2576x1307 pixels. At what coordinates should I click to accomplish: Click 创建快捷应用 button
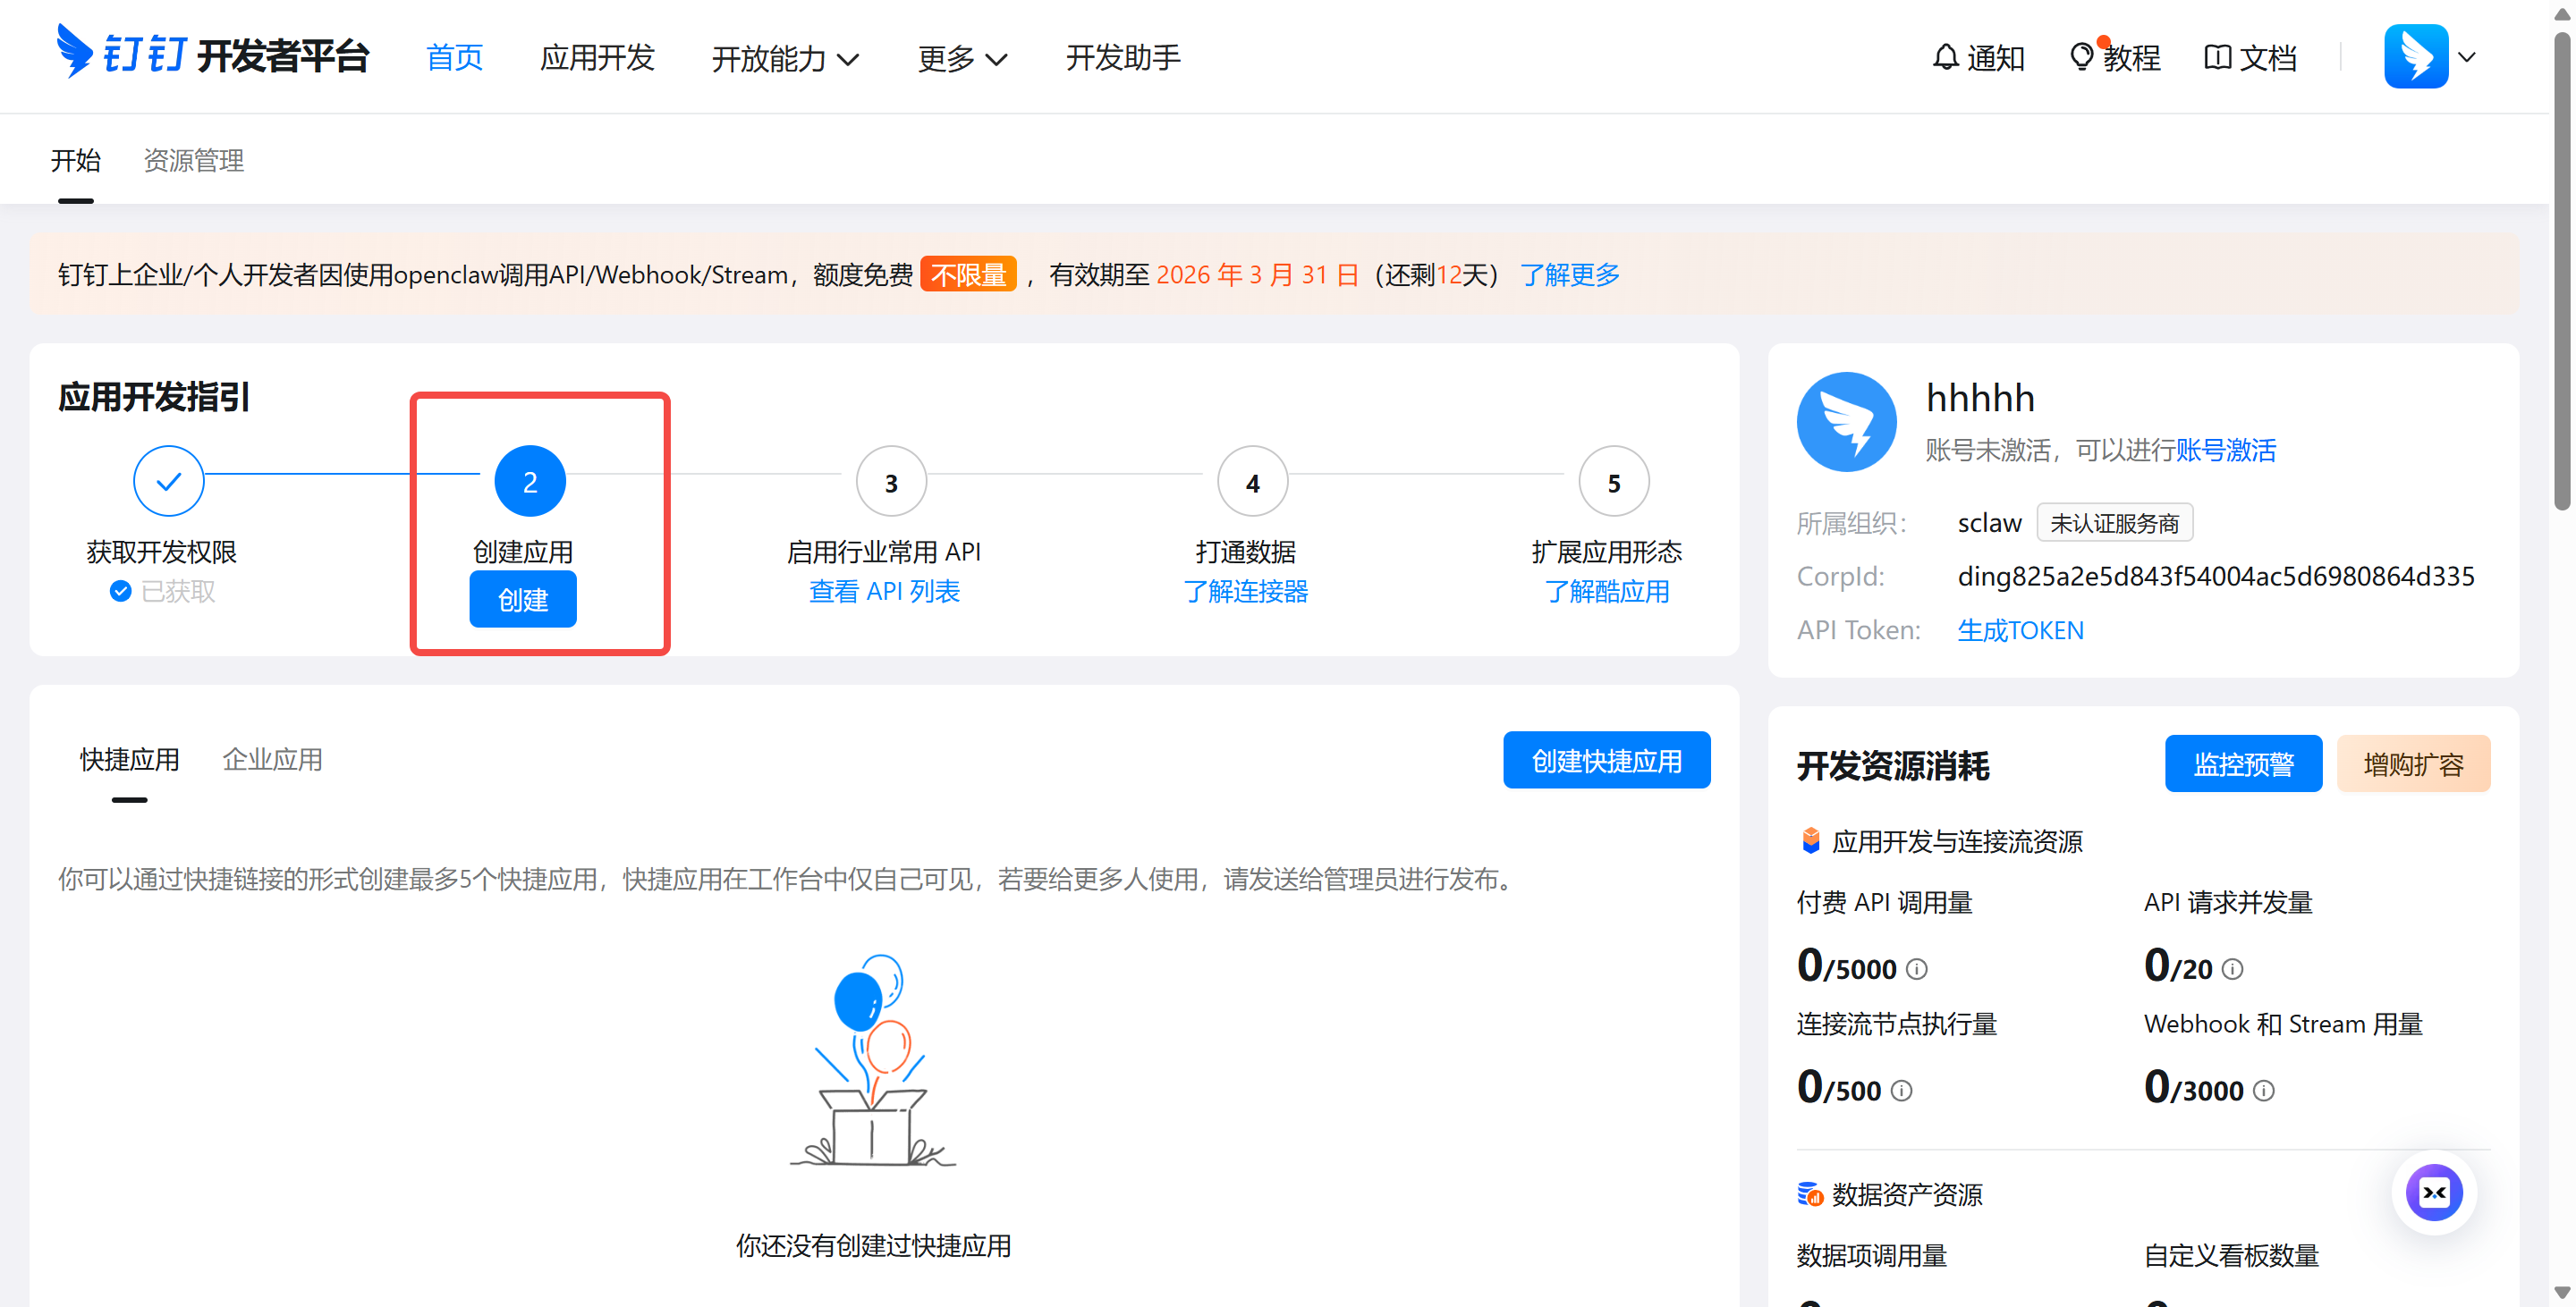[x=1606, y=761]
